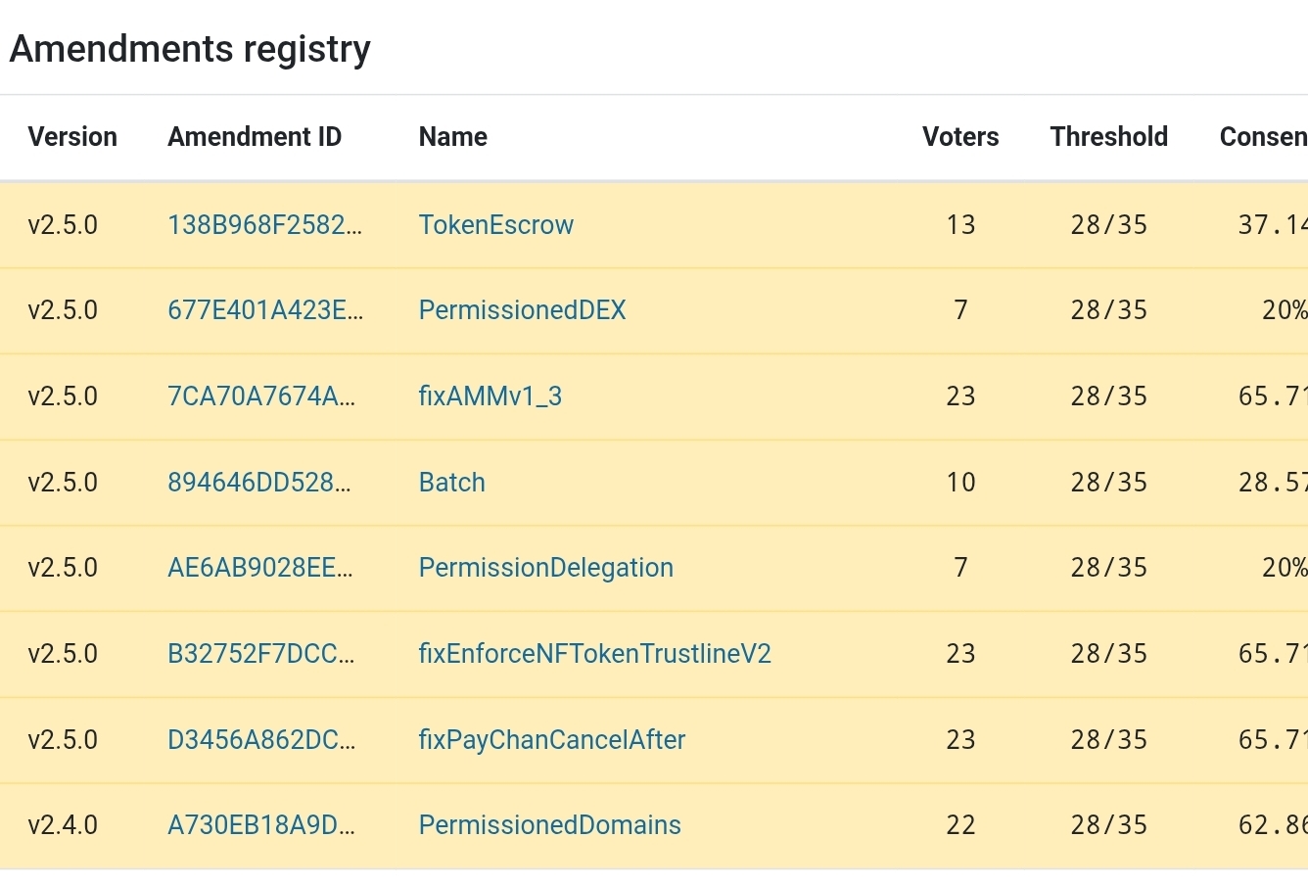Click the Version column header
This screenshot has width=1308, height=885.
point(72,137)
